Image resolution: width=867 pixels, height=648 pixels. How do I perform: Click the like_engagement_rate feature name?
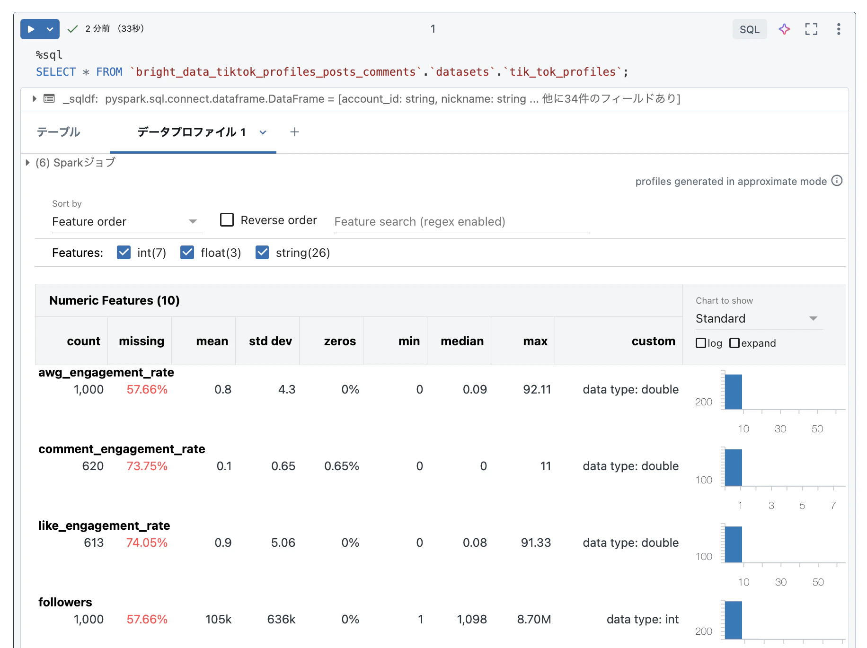[x=104, y=526]
